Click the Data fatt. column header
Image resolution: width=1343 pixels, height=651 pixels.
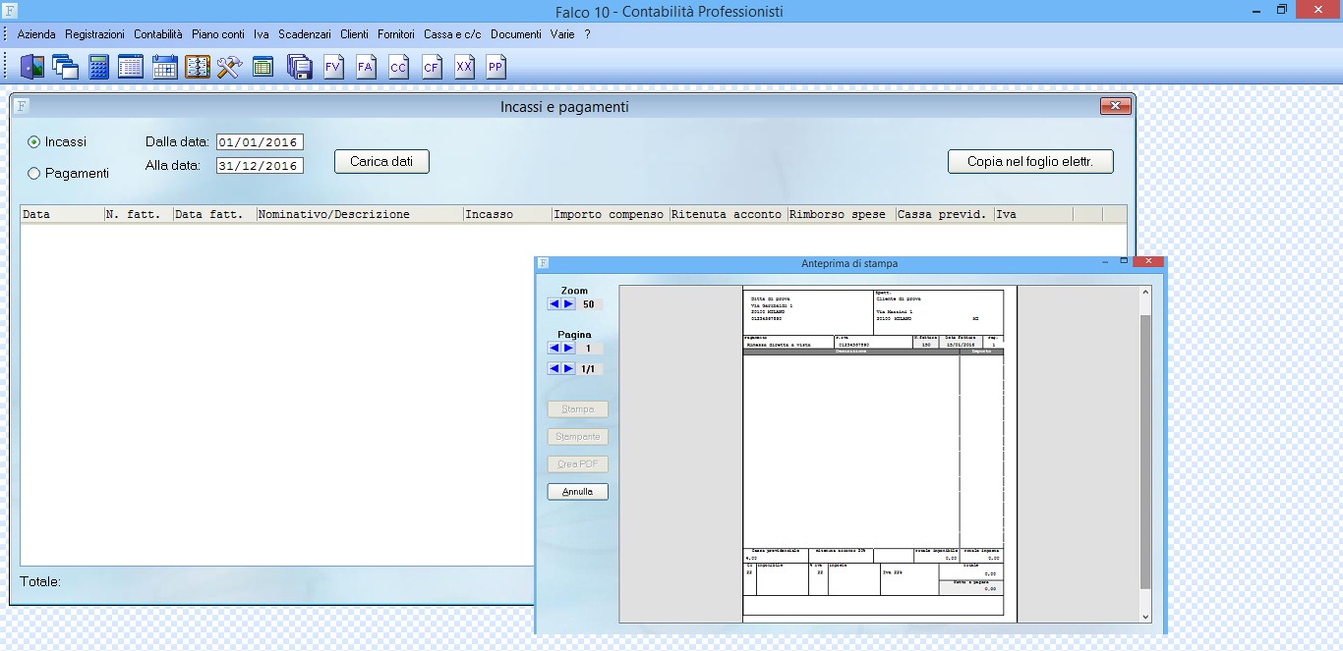(214, 214)
